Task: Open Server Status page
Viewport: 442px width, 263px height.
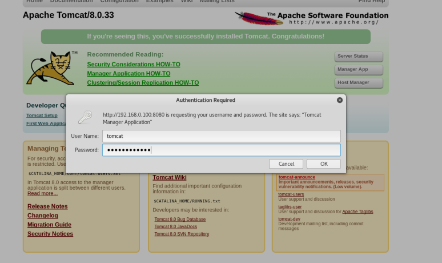Action: 359,56
